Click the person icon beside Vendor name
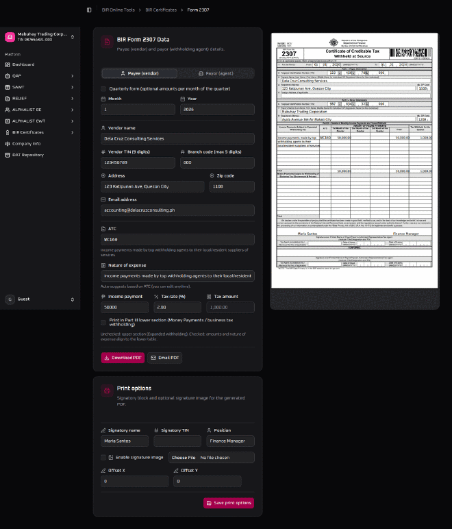 coord(103,128)
